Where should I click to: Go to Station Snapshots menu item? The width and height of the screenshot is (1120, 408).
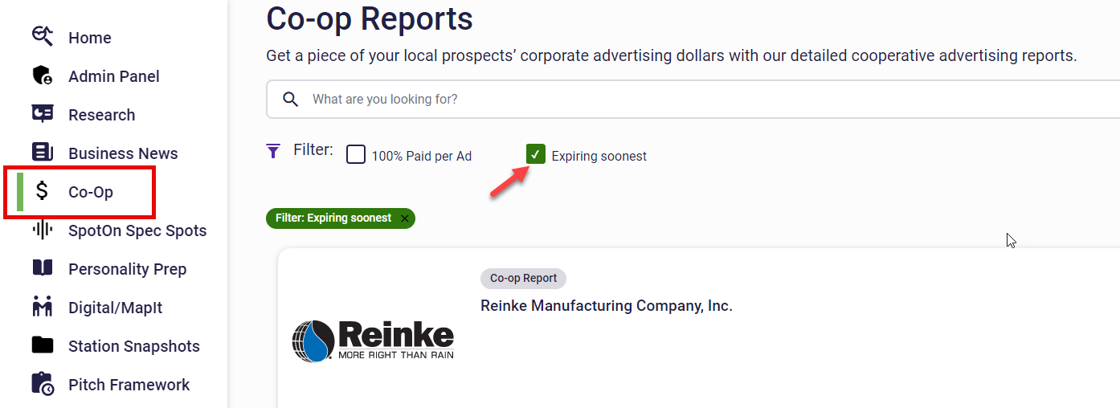pyautogui.click(x=133, y=346)
